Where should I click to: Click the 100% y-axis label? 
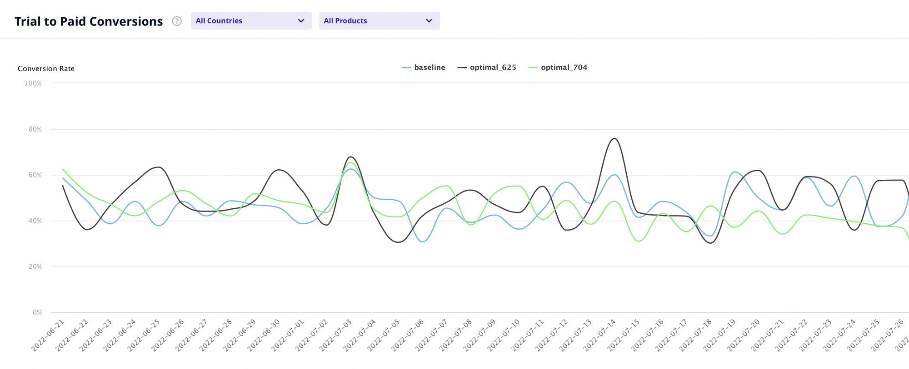pyautogui.click(x=33, y=84)
